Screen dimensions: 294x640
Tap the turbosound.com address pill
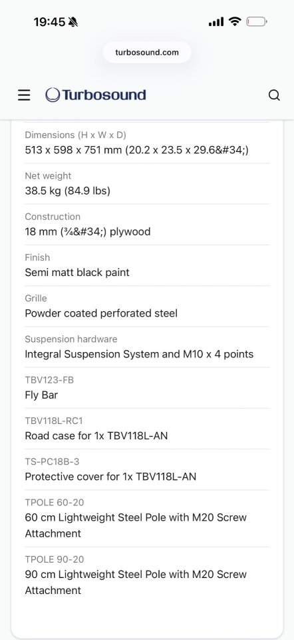click(147, 52)
